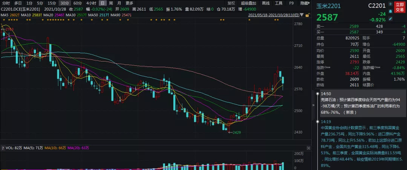
Task: Click the MA(5): 71万 volume average label
Action: 34,148
